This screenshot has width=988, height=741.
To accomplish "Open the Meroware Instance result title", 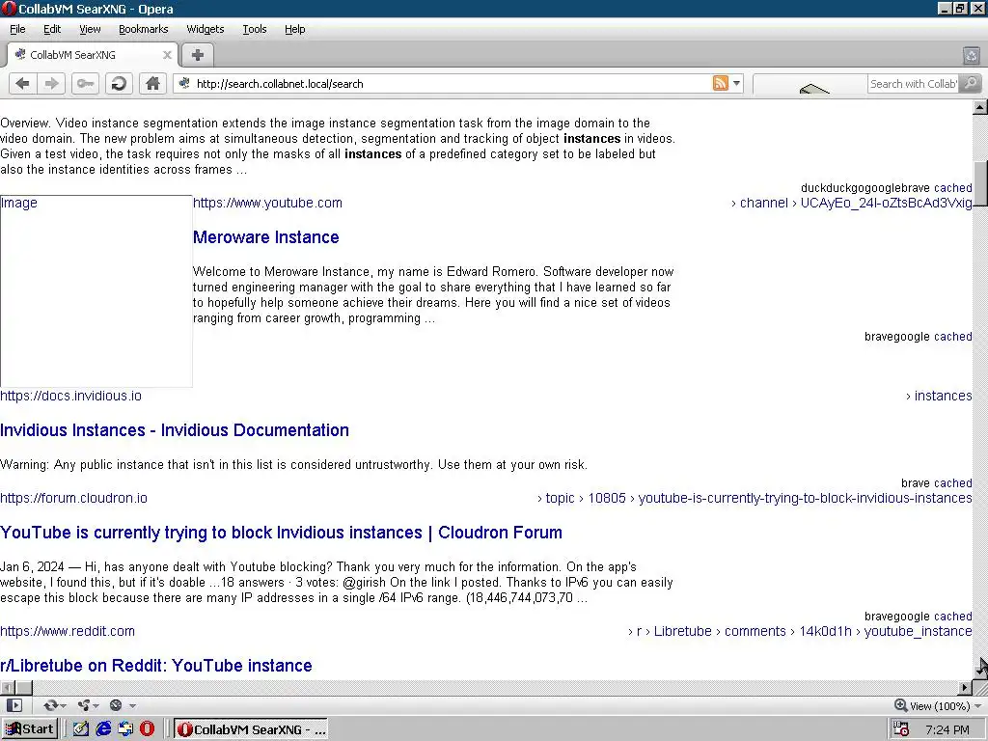I will pyautogui.click(x=266, y=237).
